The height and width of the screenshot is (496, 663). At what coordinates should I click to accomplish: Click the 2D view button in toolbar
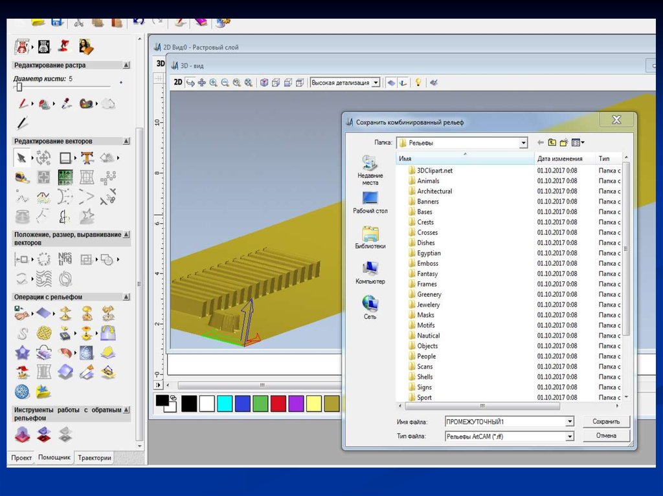pos(178,83)
